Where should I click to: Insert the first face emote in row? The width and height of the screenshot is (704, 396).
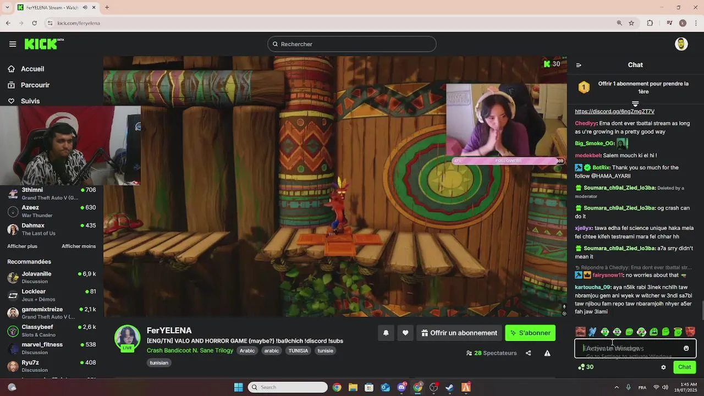(x=580, y=332)
